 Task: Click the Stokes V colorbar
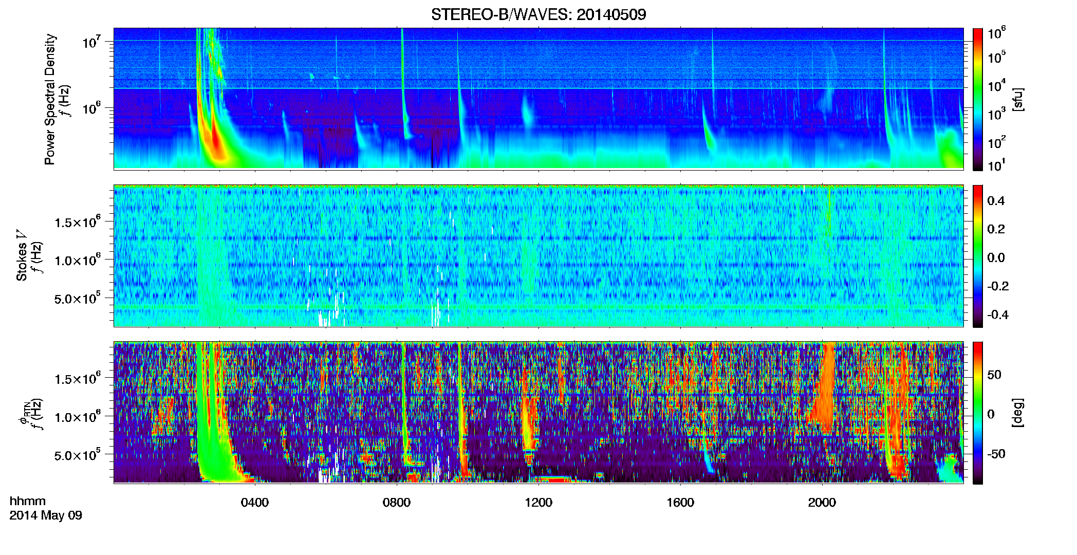(978, 256)
